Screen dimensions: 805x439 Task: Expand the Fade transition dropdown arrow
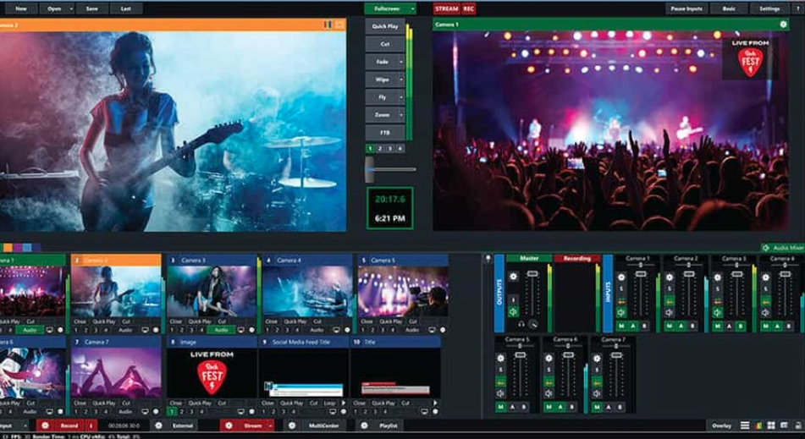400,61
